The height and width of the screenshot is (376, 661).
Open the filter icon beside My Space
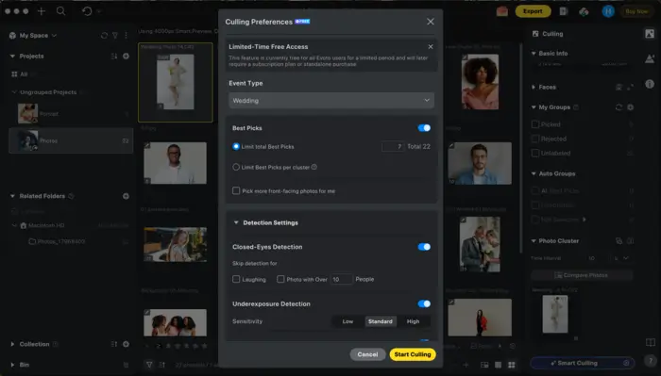[x=115, y=36]
